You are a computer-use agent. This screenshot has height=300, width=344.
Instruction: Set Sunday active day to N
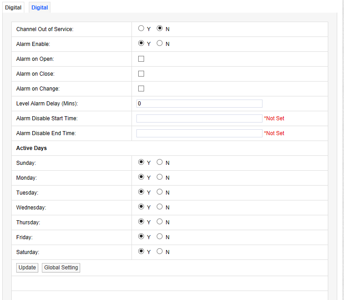tap(159, 162)
